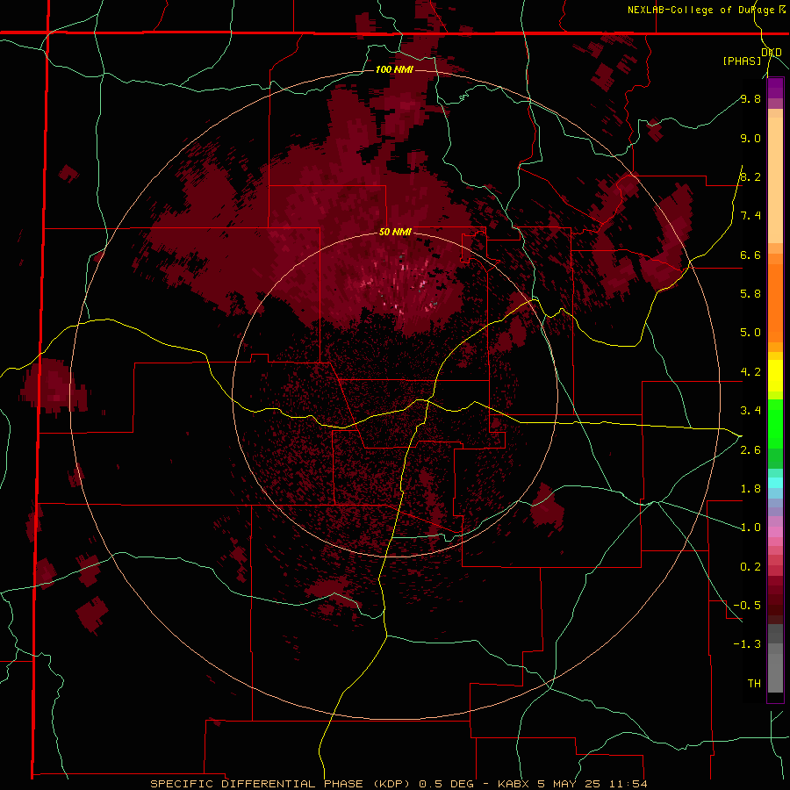This screenshot has height=790, width=790.
Task: Click the [PHAS] legend unit label
Action: [x=742, y=61]
